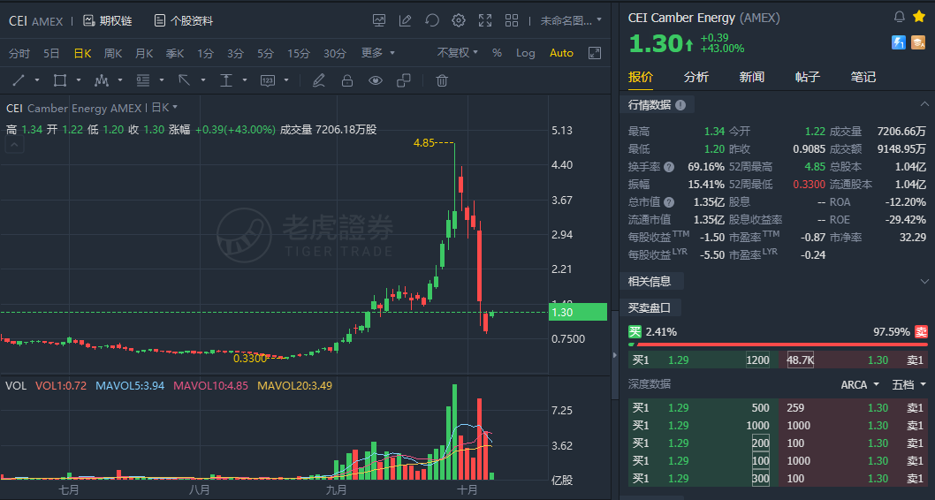
Task: Select the arrow annotation tool
Action: point(184,80)
